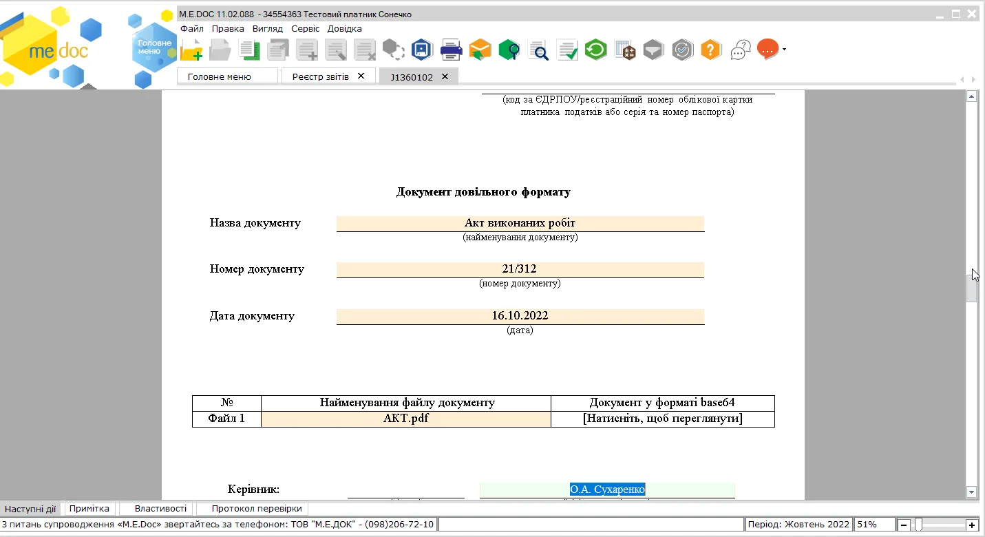Click the Головне меню hexagon logo button

(x=153, y=47)
